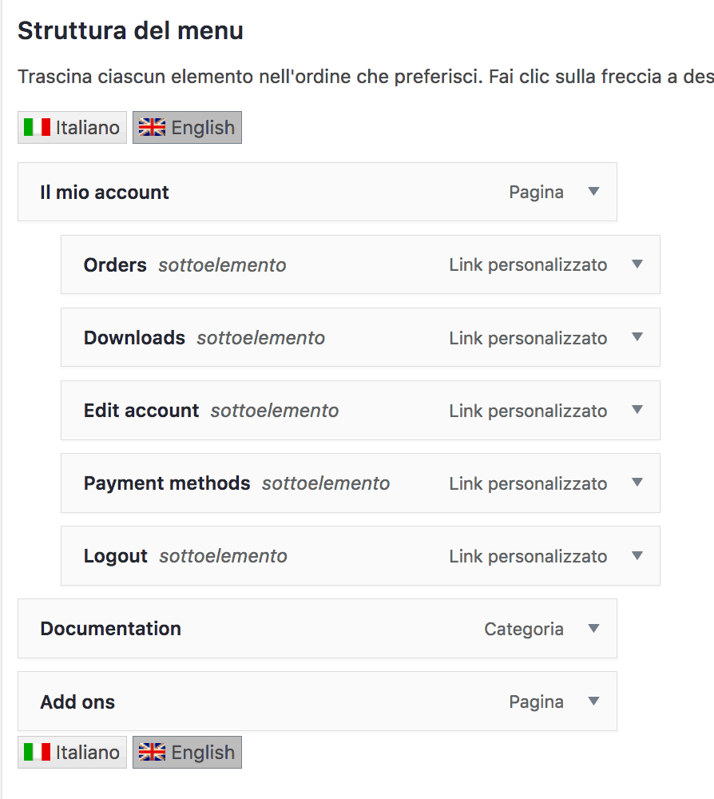Switch to English language tab at top
Image resolution: width=714 pixels, height=799 pixels.
188,127
